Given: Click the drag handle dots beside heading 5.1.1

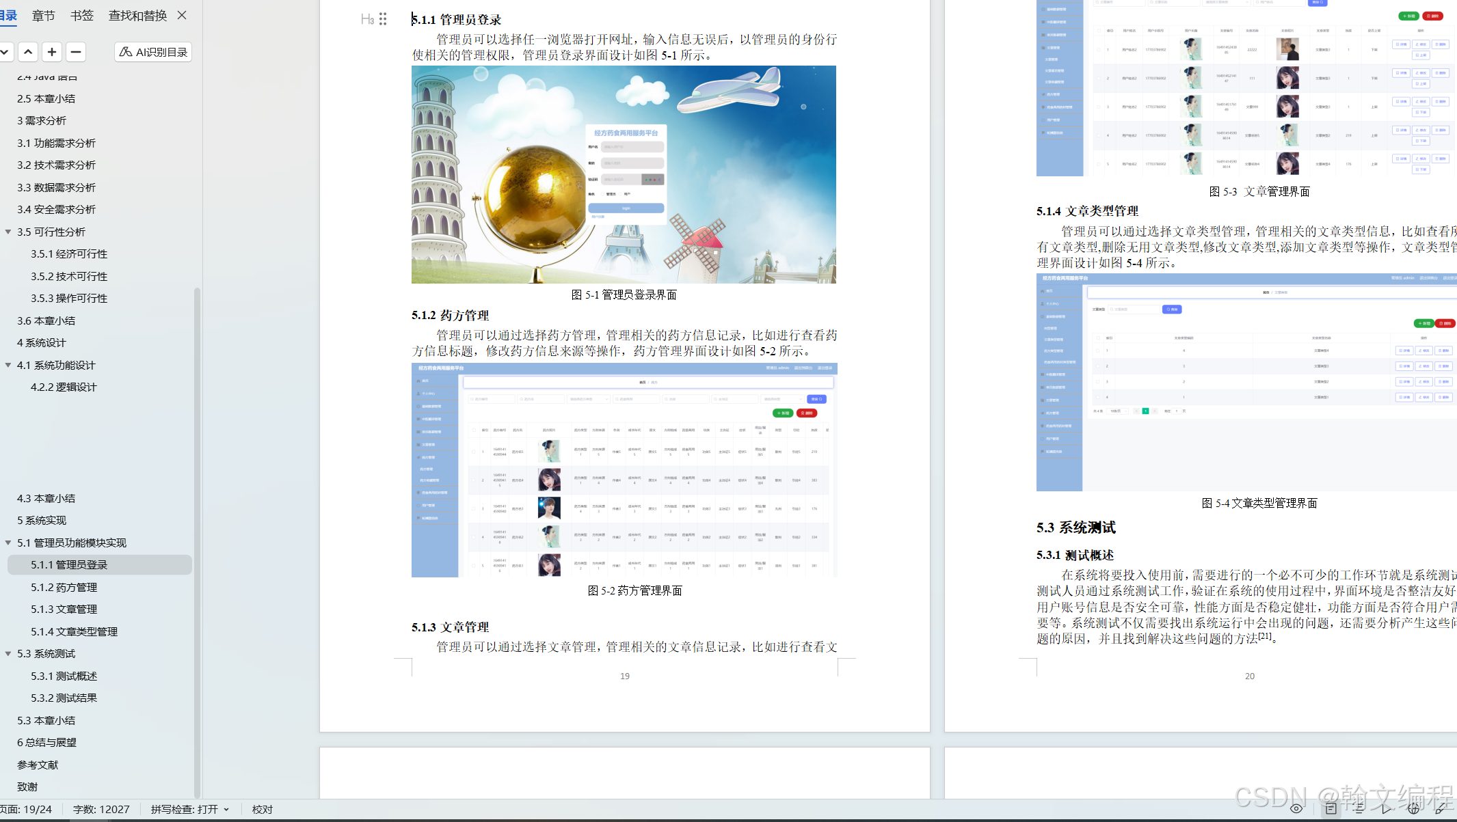Looking at the screenshot, I should tap(383, 19).
